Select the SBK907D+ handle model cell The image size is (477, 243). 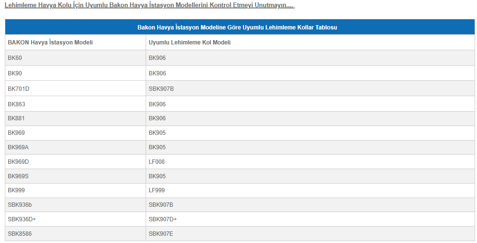pos(163,219)
